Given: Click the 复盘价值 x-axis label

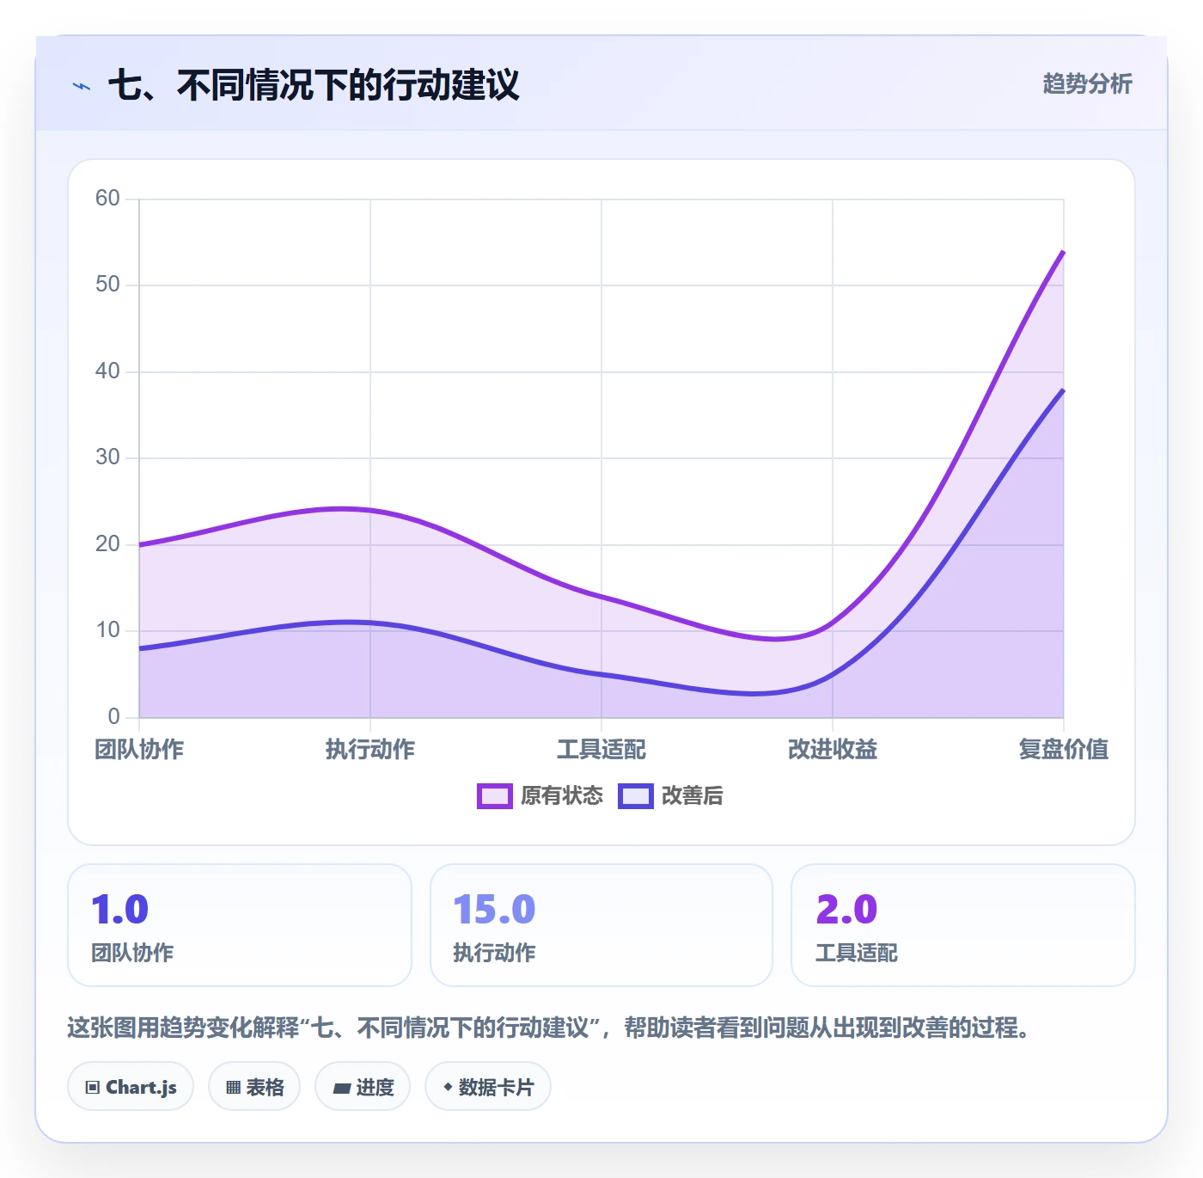Looking at the screenshot, I should [1064, 750].
